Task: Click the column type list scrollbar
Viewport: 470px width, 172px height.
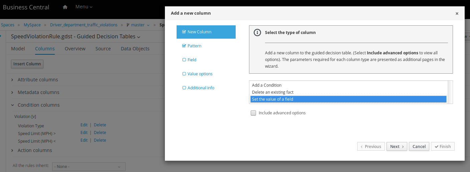Action: point(450,92)
